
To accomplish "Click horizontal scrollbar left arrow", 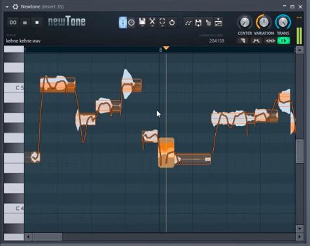I will pyautogui.click(x=28, y=237).
